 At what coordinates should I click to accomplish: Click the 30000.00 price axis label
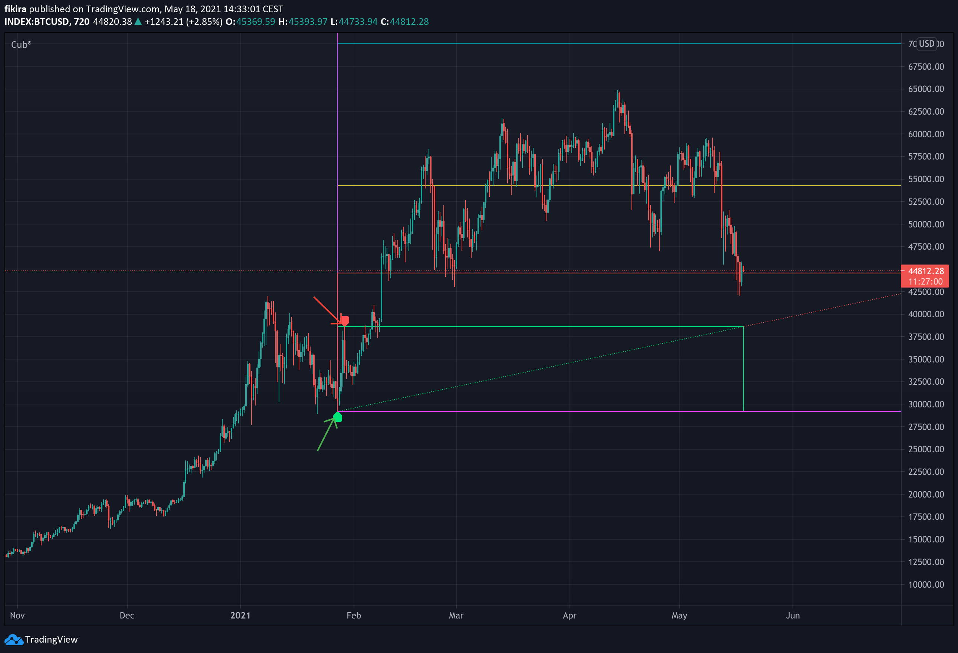(926, 404)
